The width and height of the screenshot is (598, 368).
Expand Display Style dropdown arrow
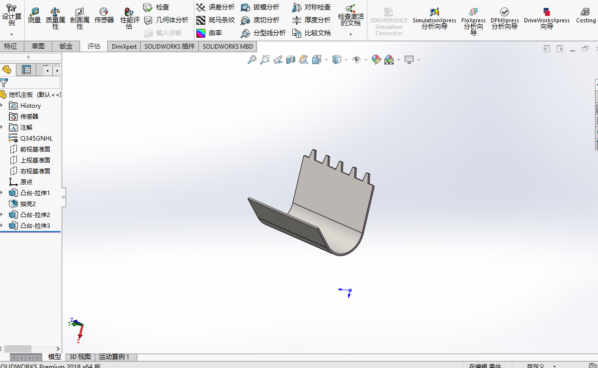(x=346, y=60)
